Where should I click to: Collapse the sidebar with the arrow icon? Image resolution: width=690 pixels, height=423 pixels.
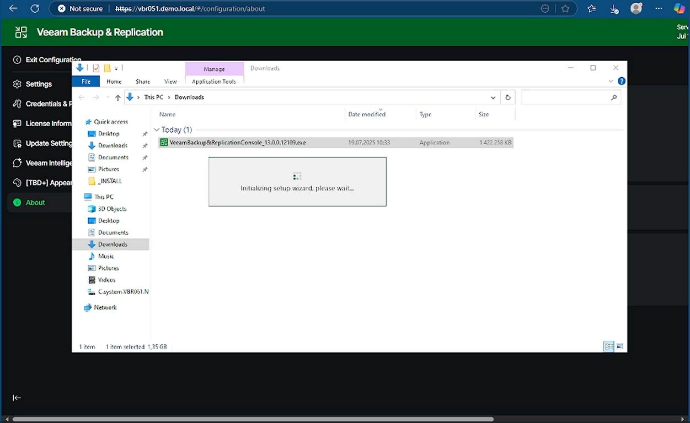click(17, 398)
